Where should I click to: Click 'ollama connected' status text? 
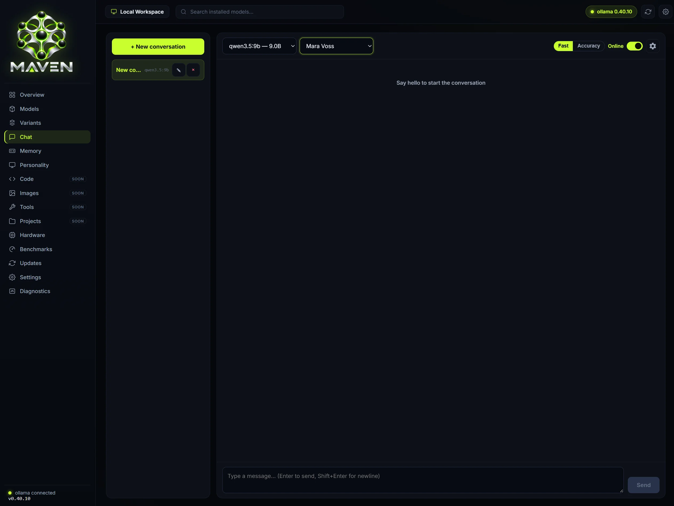(x=35, y=493)
